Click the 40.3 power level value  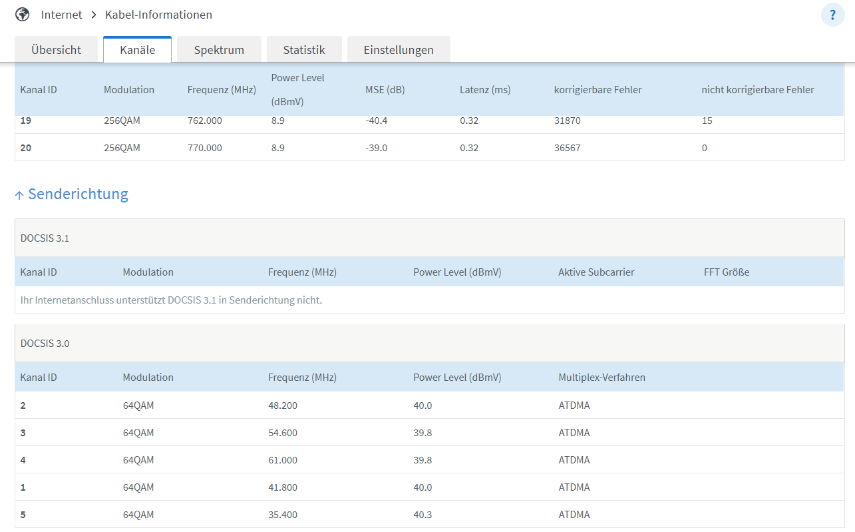(423, 515)
